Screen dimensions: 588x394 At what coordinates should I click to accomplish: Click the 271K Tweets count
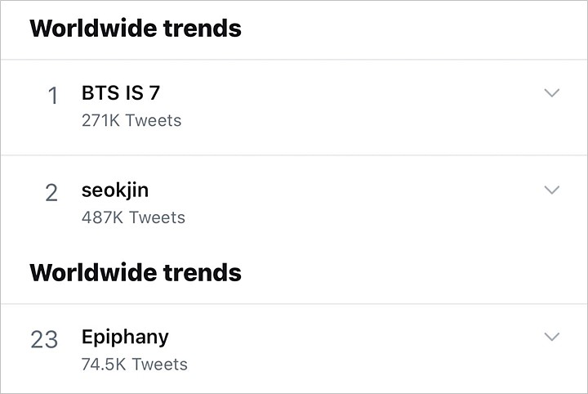pyautogui.click(x=131, y=120)
